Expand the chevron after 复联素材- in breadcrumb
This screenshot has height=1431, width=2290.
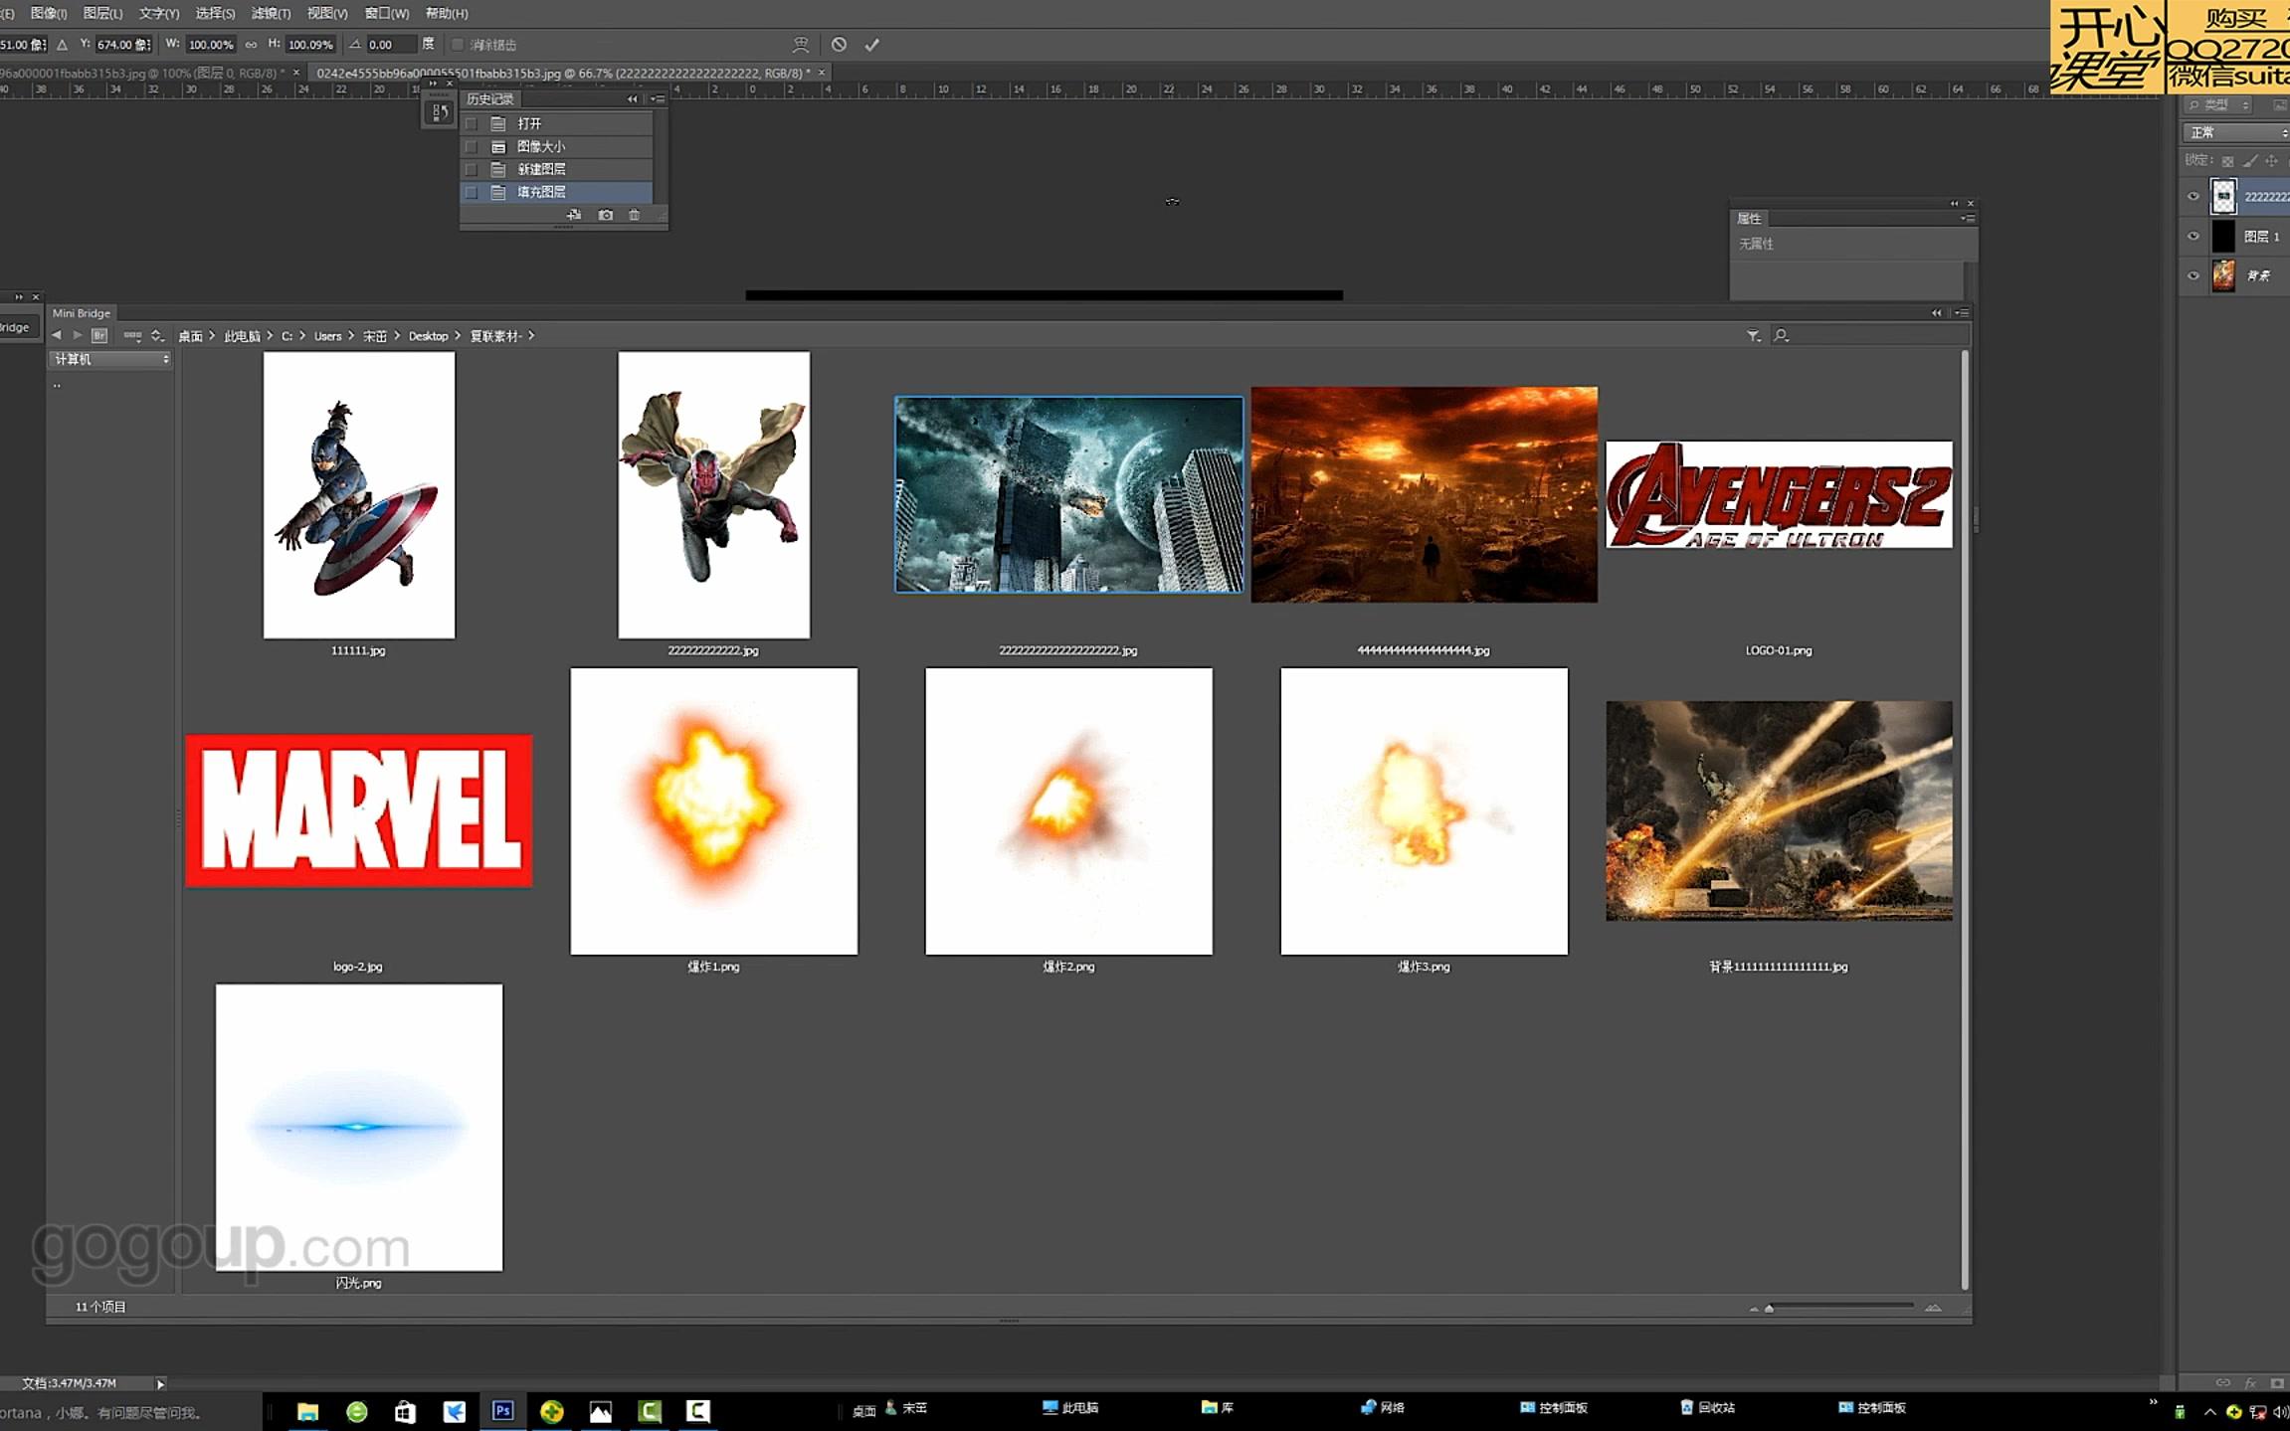(x=532, y=336)
